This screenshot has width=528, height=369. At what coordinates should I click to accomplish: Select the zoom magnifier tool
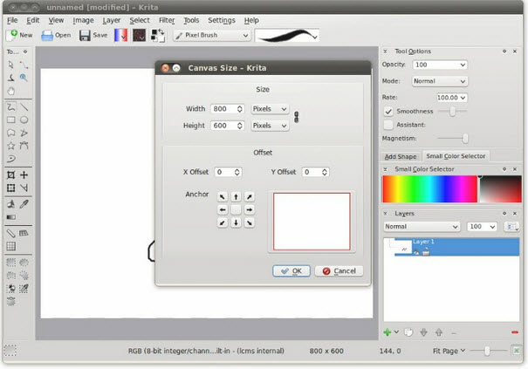coord(24,78)
